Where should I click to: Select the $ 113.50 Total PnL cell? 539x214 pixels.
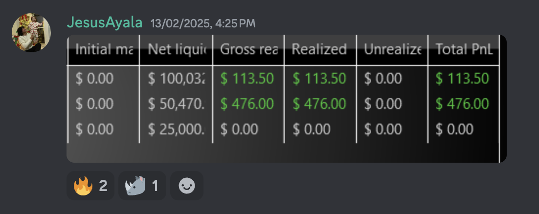pyautogui.click(x=462, y=78)
